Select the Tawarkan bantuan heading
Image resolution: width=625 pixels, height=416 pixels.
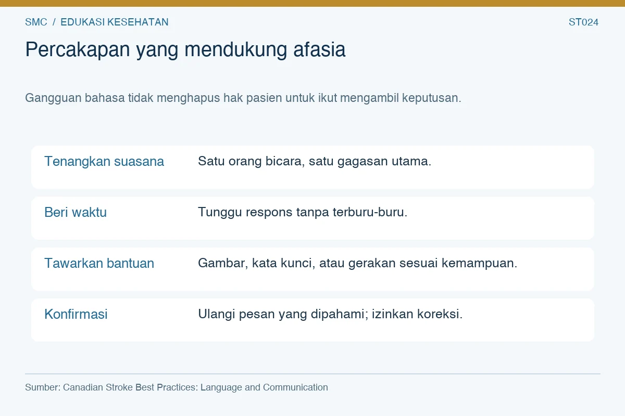(99, 263)
